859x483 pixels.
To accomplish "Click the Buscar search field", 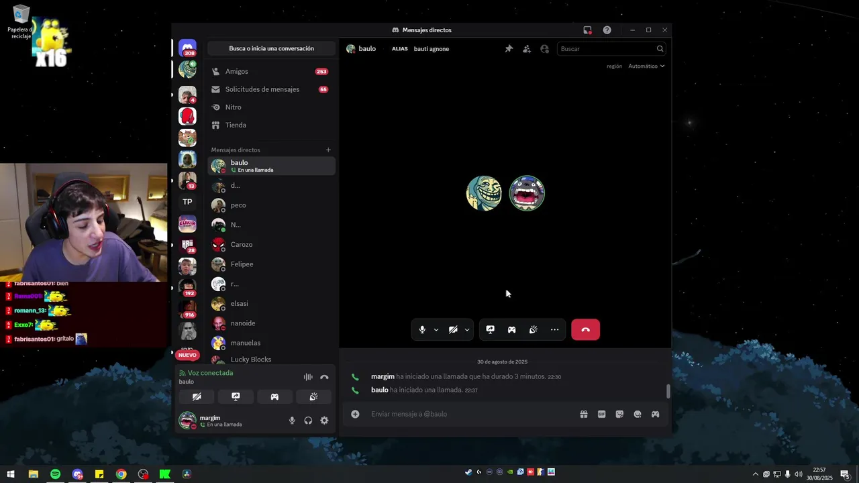I will tap(611, 49).
